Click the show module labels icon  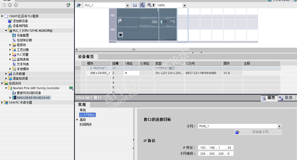coord(135,5)
